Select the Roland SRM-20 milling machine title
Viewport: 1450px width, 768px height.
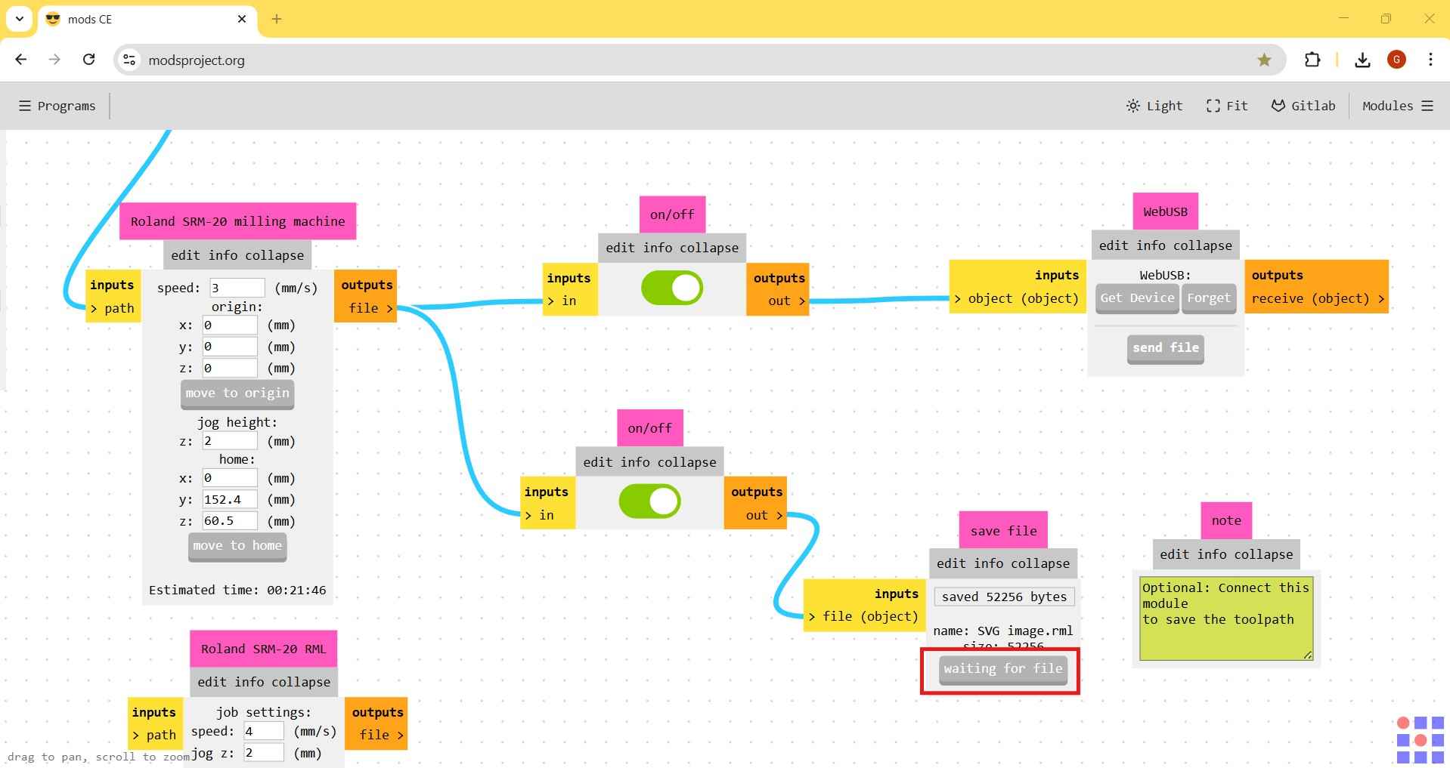pos(237,221)
